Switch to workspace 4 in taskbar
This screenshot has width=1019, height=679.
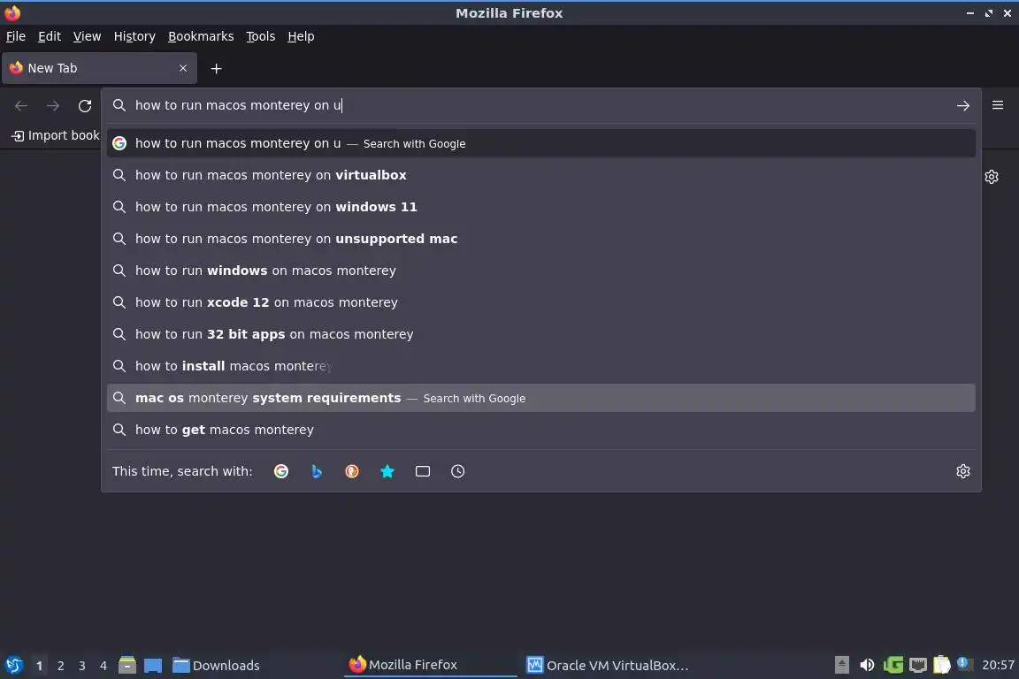[103, 666]
